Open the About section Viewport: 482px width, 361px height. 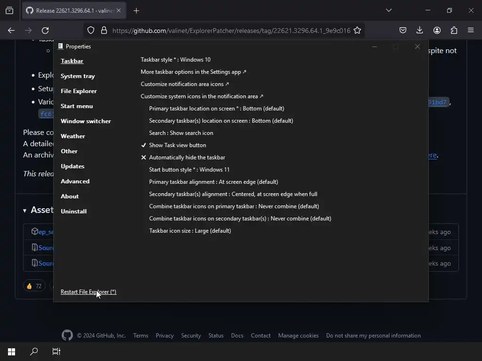point(70,196)
